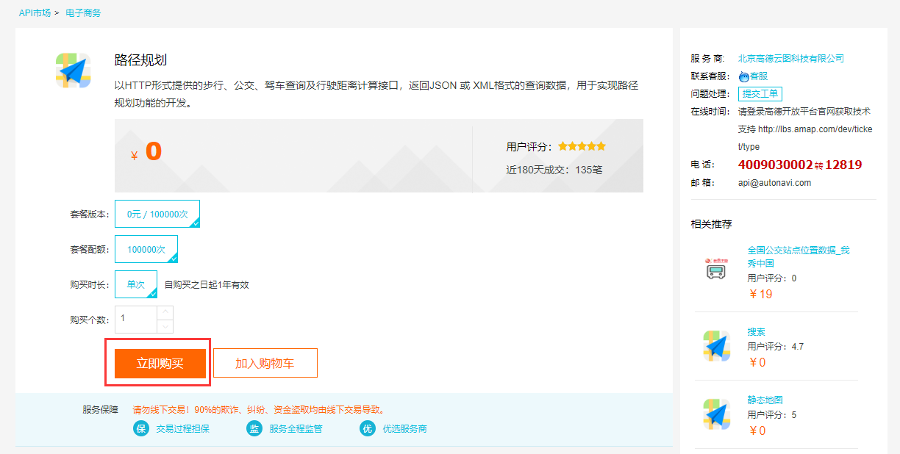Select the 100000次 package quota option
The height and width of the screenshot is (454, 900).
point(146,249)
